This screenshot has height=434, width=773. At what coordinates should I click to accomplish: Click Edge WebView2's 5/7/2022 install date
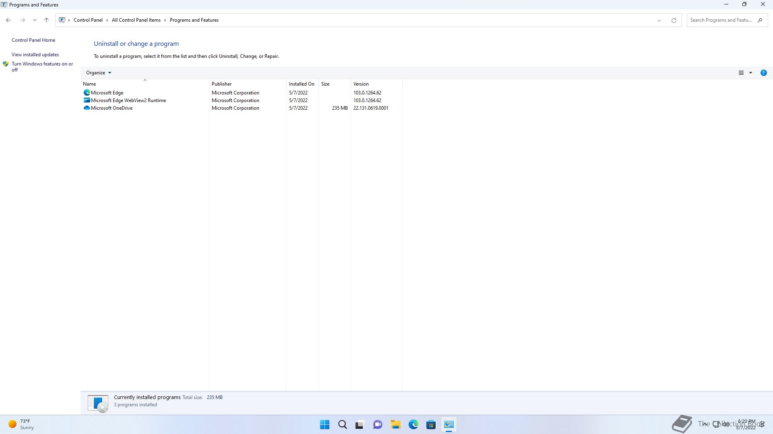[x=298, y=100]
